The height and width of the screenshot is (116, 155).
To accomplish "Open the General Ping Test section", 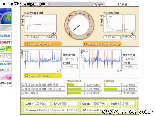I will (43, 44).
